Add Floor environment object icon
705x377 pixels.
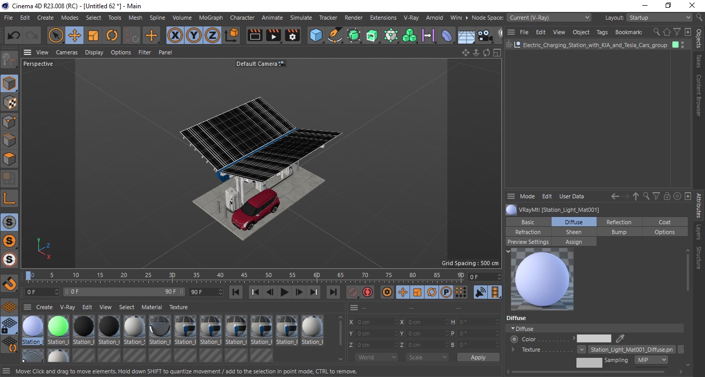466,35
